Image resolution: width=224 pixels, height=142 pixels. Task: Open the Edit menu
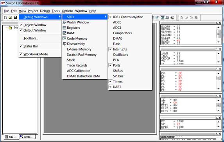click(x=14, y=11)
